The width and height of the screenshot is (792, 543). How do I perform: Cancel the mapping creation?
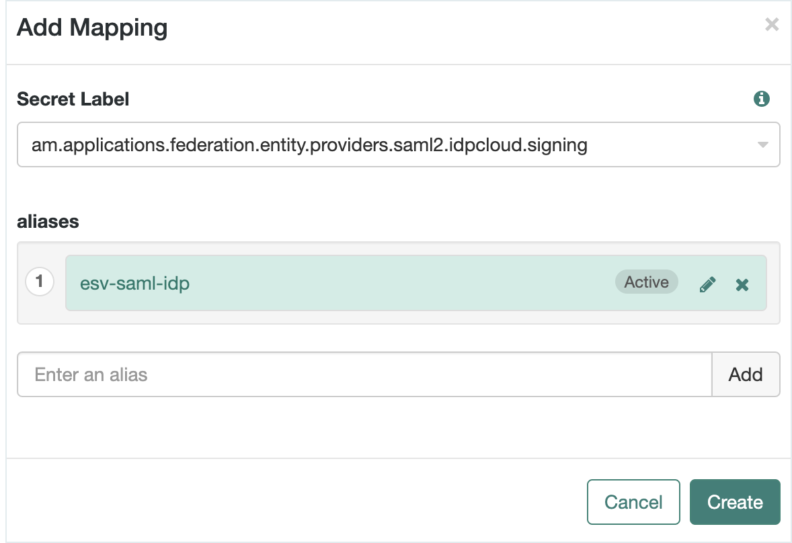tap(633, 502)
